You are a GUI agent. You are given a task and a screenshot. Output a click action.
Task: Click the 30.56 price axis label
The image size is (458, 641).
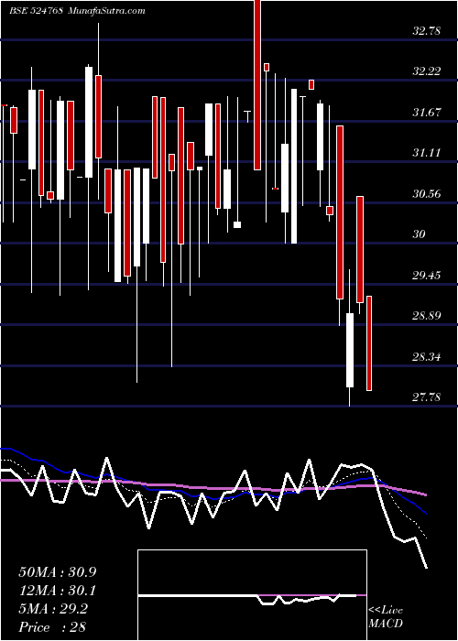(x=426, y=194)
